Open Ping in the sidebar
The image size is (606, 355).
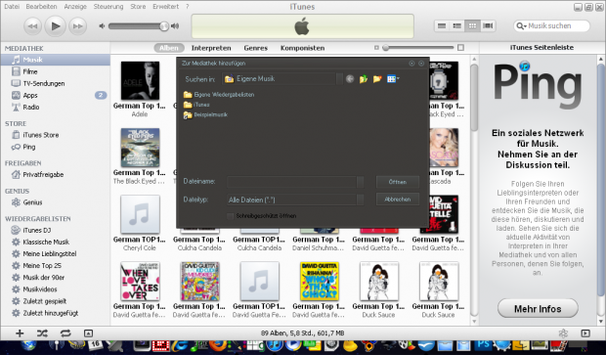(56, 147)
